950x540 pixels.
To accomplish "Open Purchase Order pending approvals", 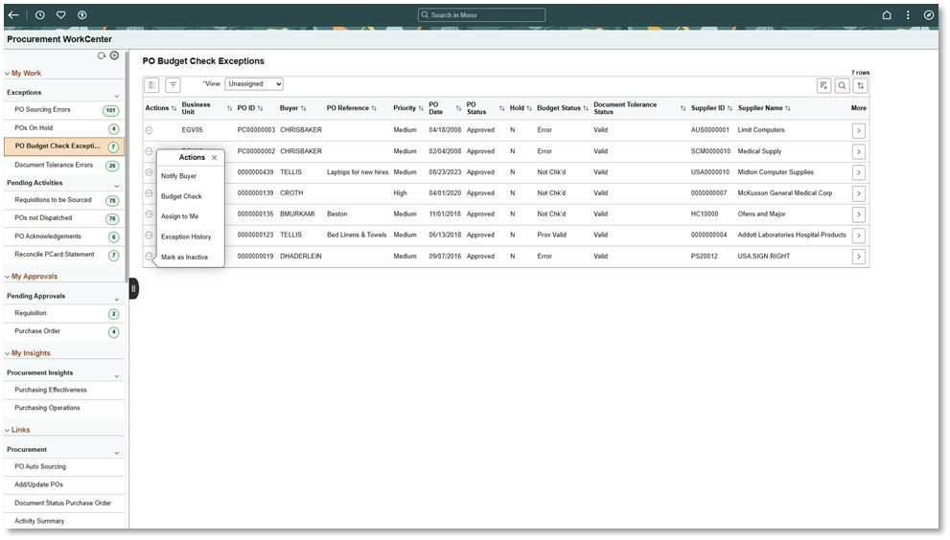I will [x=37, y=331].
